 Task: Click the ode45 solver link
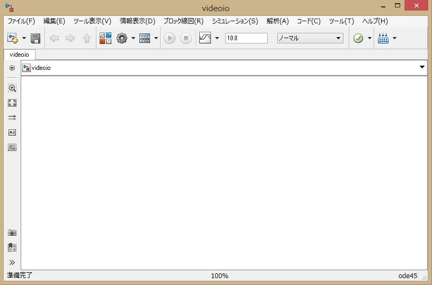pyautogui.click(x=408, y=275)
